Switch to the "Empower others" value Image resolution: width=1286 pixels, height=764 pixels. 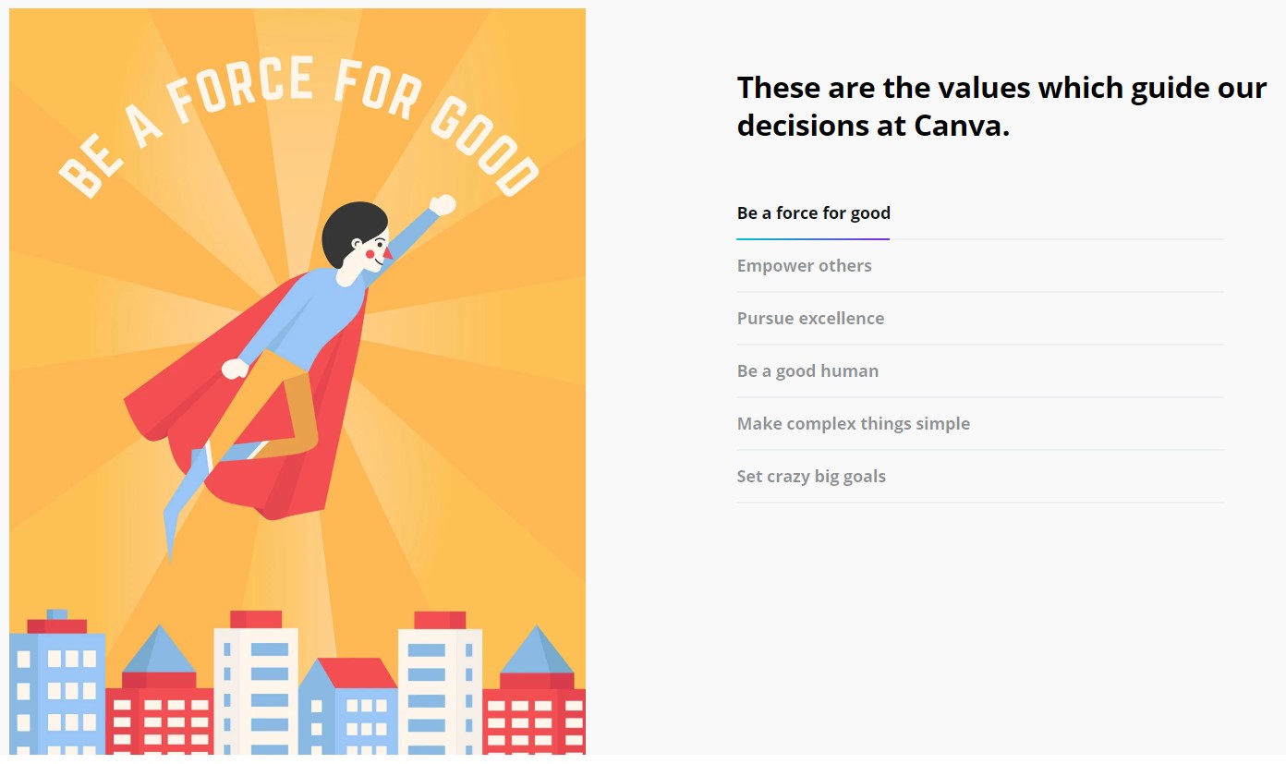[804, 266]
